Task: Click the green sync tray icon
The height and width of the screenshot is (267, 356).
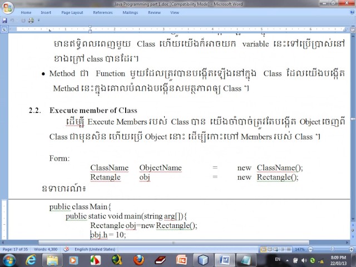Action: [x=313, y=261]
